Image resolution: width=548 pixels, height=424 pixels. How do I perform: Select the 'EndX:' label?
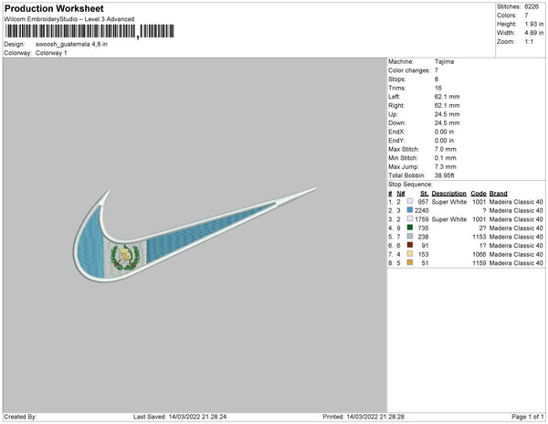click(396, 132)
